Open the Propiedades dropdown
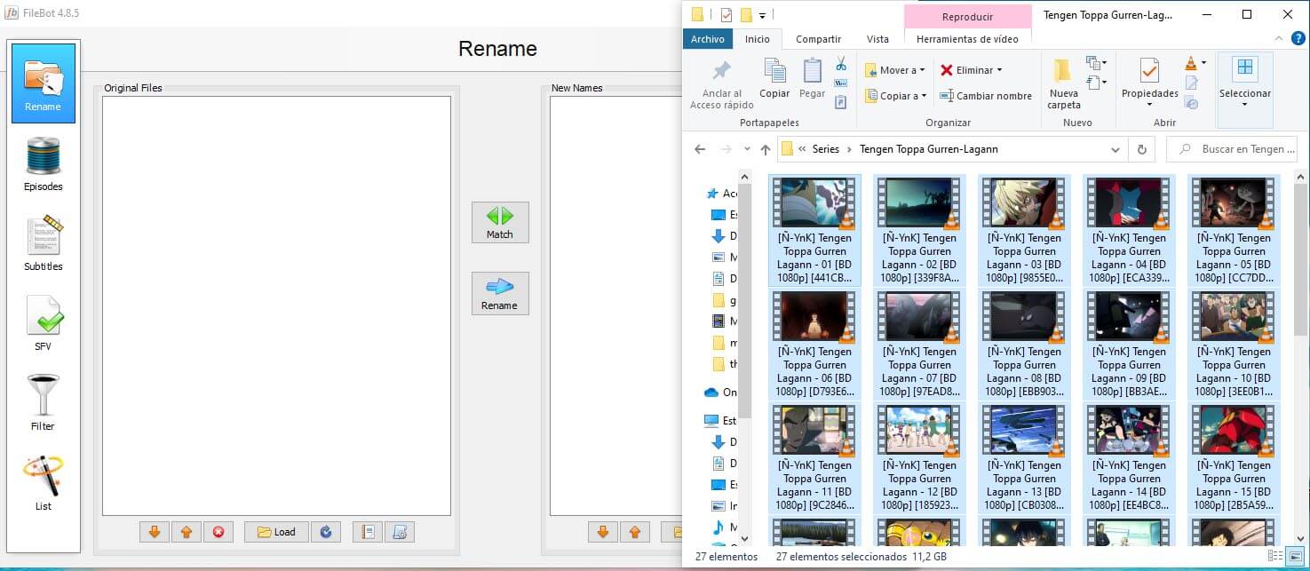The height and width of the screenshot is (571, 1310). tap(1149, 105)
